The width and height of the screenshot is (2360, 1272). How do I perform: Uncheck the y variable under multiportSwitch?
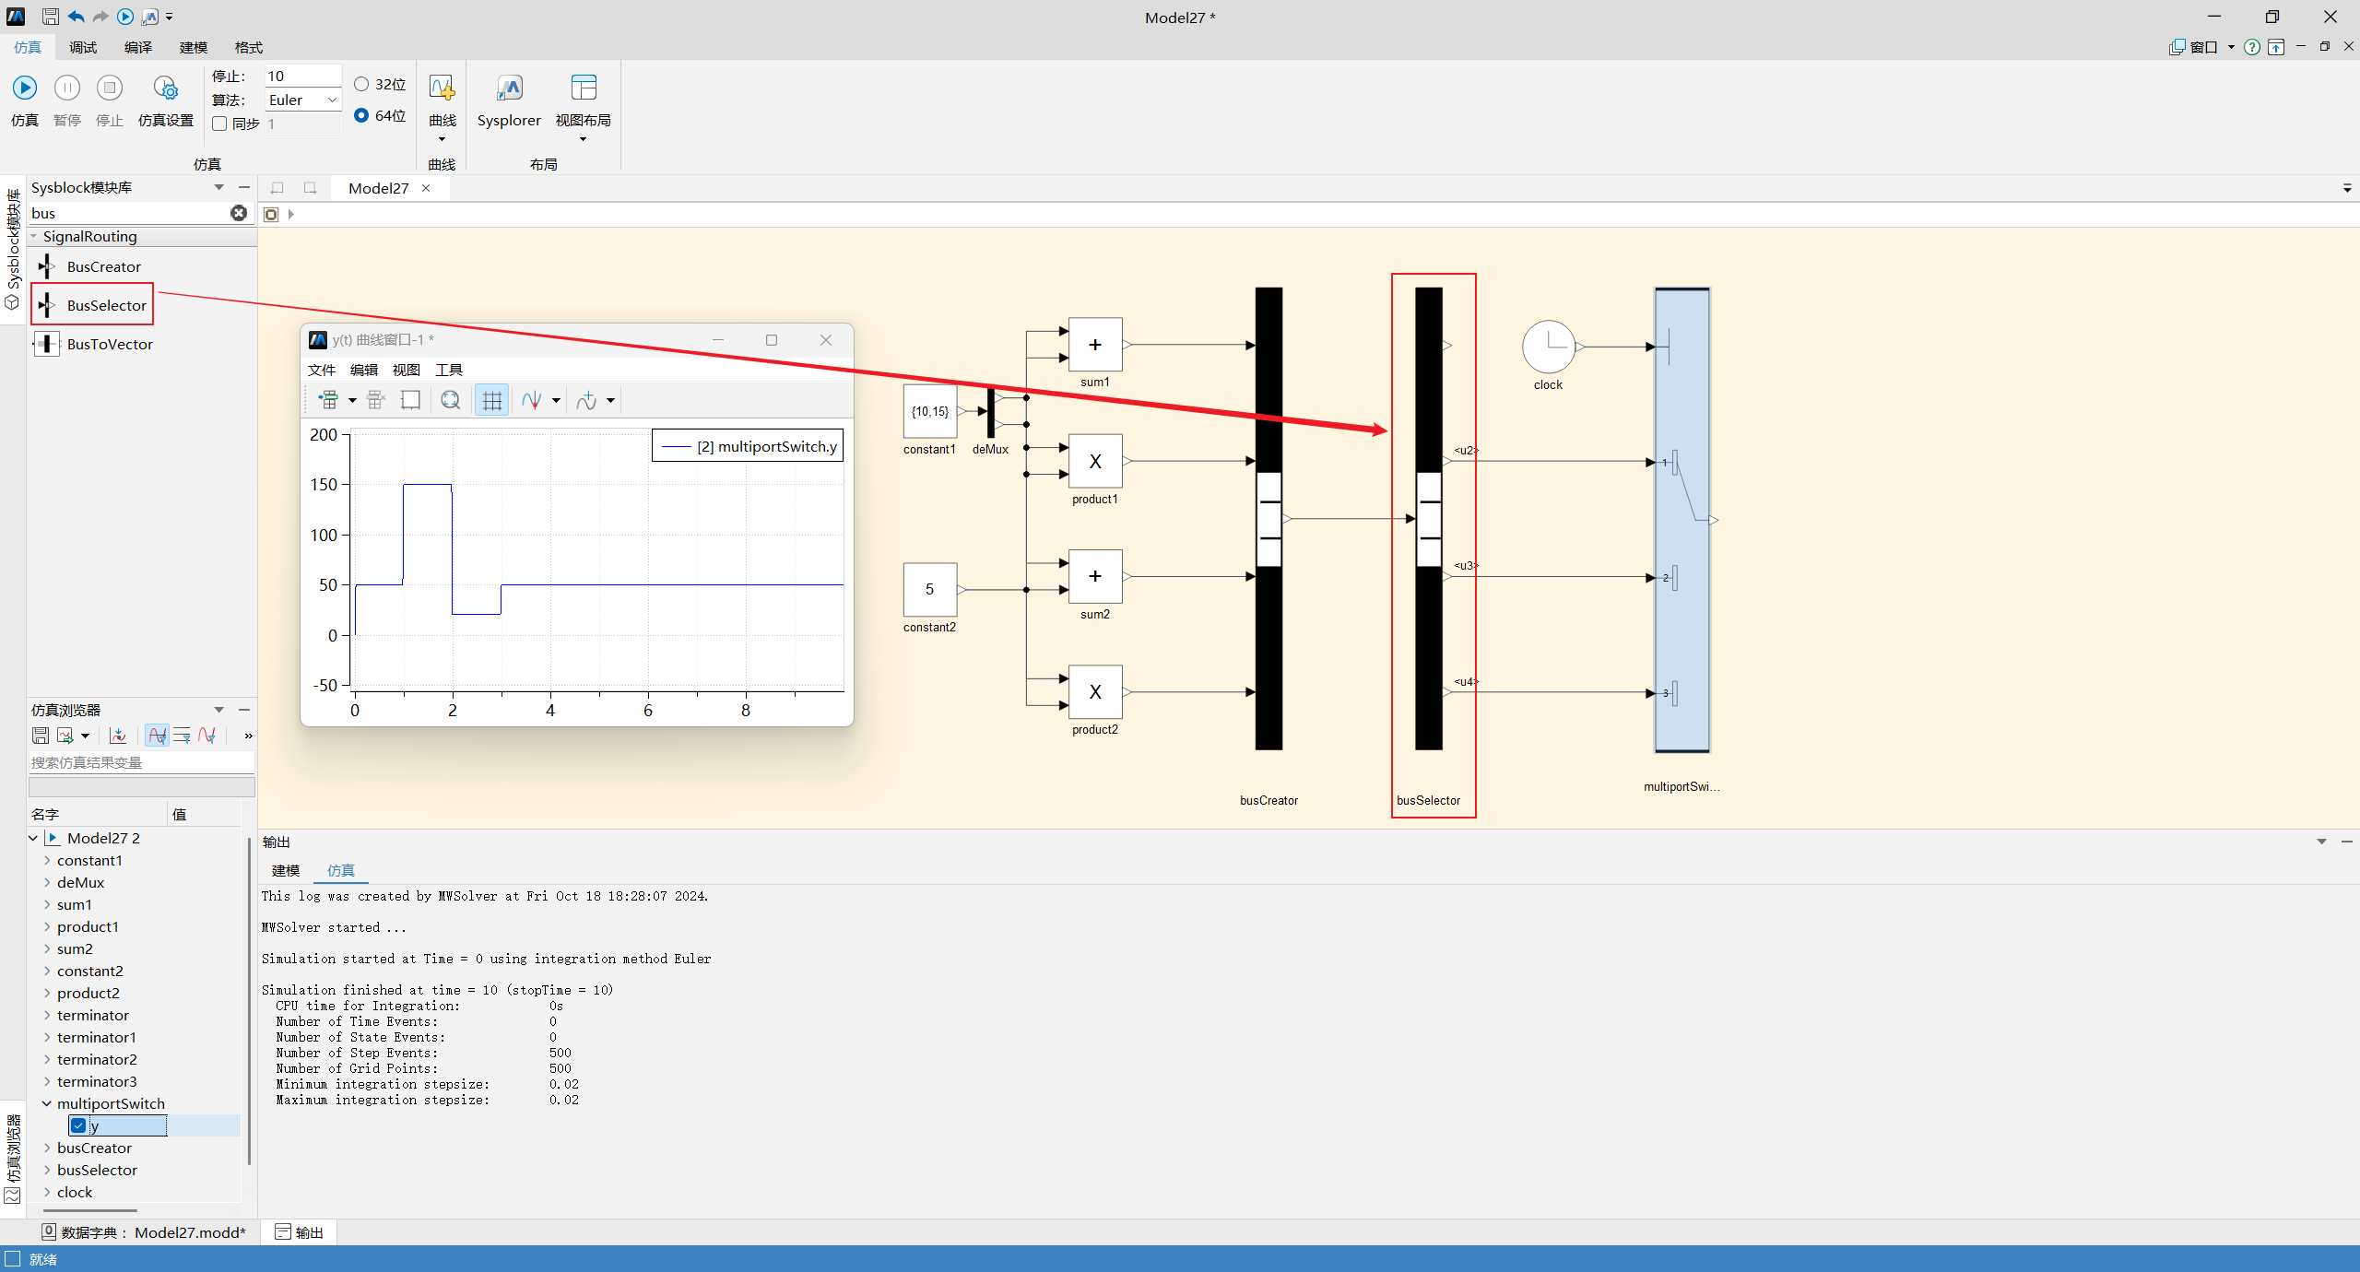pos(78,1125)
